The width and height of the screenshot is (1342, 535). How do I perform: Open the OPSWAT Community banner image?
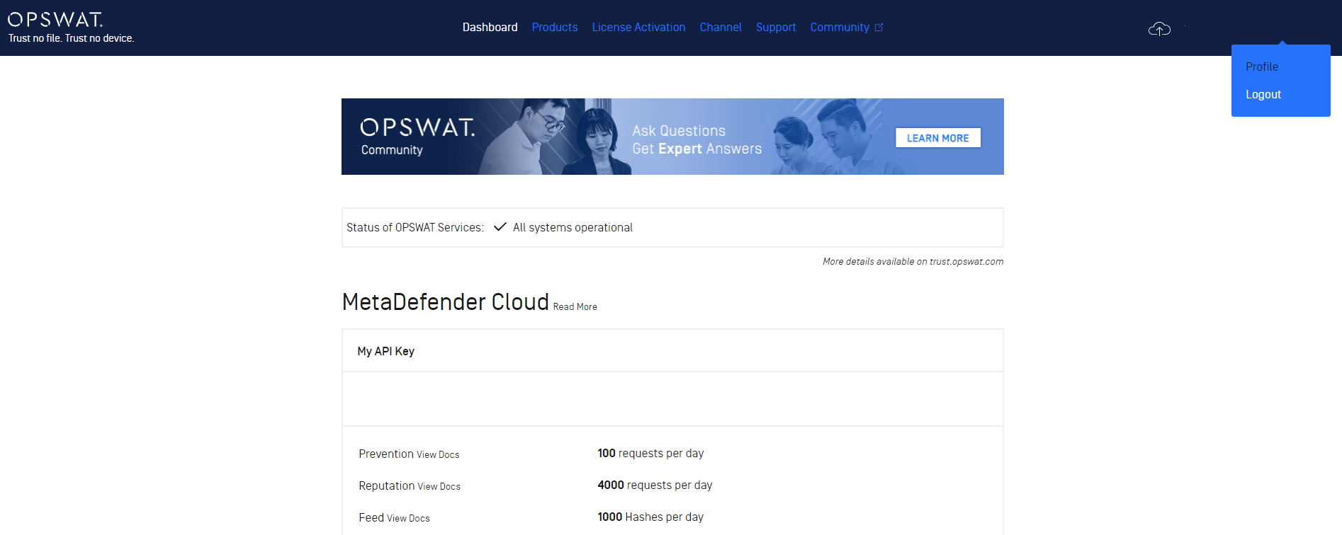[x=672, y=137]
